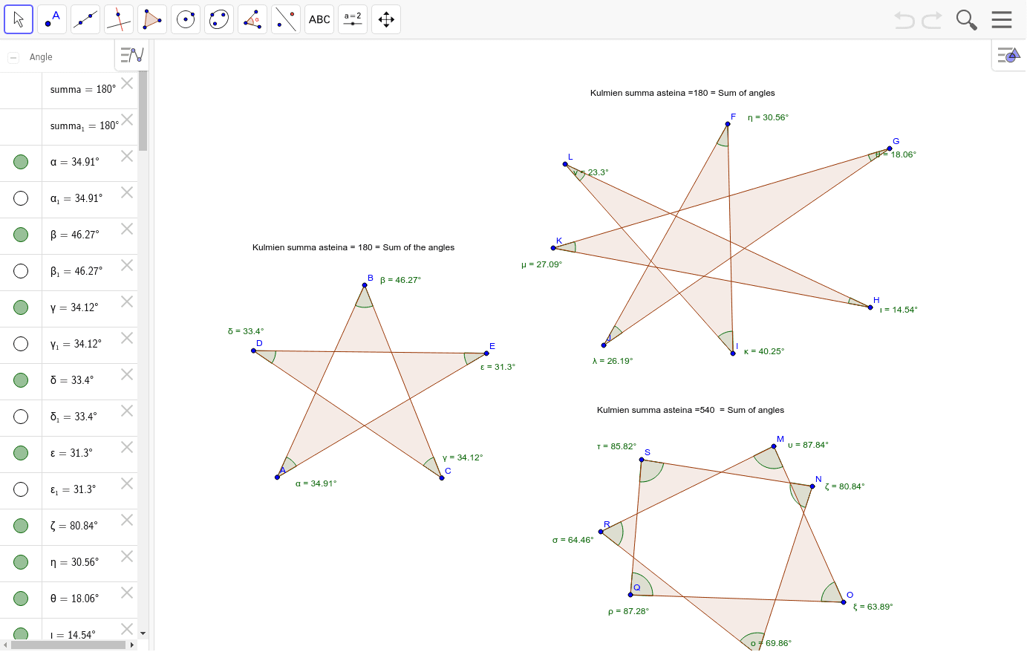The height and width of the screenshot is (652, 1027).
Task: Hide angle ε = 31.3° visibility
Action: click(x=21, y=453)
